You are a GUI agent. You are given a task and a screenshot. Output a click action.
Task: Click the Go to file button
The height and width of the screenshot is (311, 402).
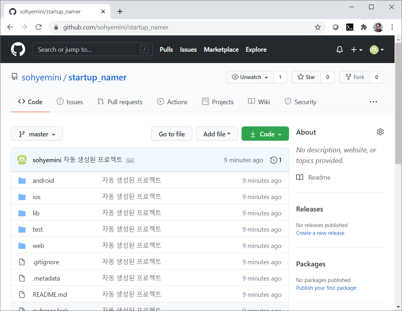tap(172, 134)
